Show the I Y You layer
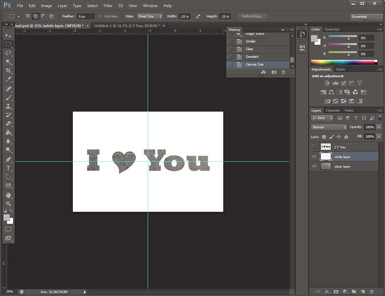 [x=314, y=147]
